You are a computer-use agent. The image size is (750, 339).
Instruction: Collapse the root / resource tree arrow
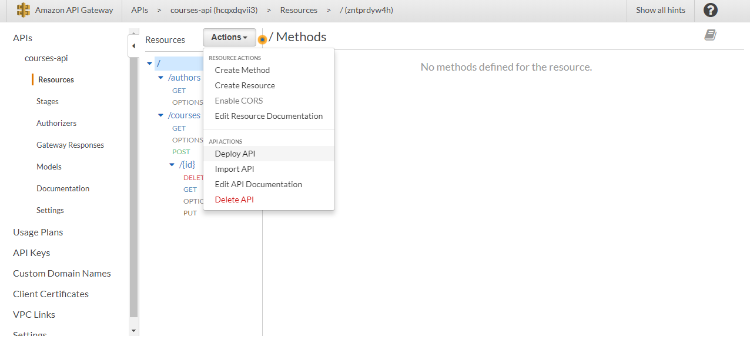149,63
